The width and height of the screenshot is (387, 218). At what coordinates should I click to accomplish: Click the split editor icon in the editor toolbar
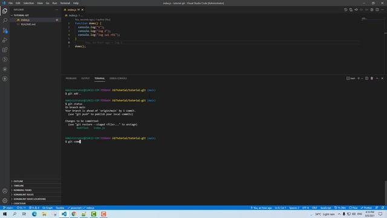tap(377, 10)
